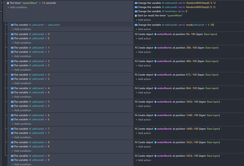Add condition under safeLaneB = safeLaneA
Image resolution: width=244 pixels, height=166 pixels.
click(22, 29)
